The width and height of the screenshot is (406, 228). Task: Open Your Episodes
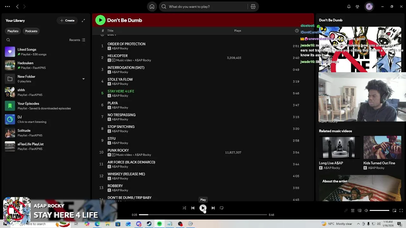(x=46, y=106)
